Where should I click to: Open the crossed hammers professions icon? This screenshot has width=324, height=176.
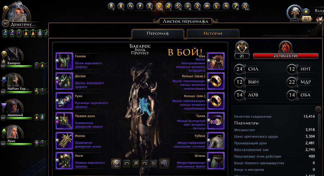[x=178, y=6]
